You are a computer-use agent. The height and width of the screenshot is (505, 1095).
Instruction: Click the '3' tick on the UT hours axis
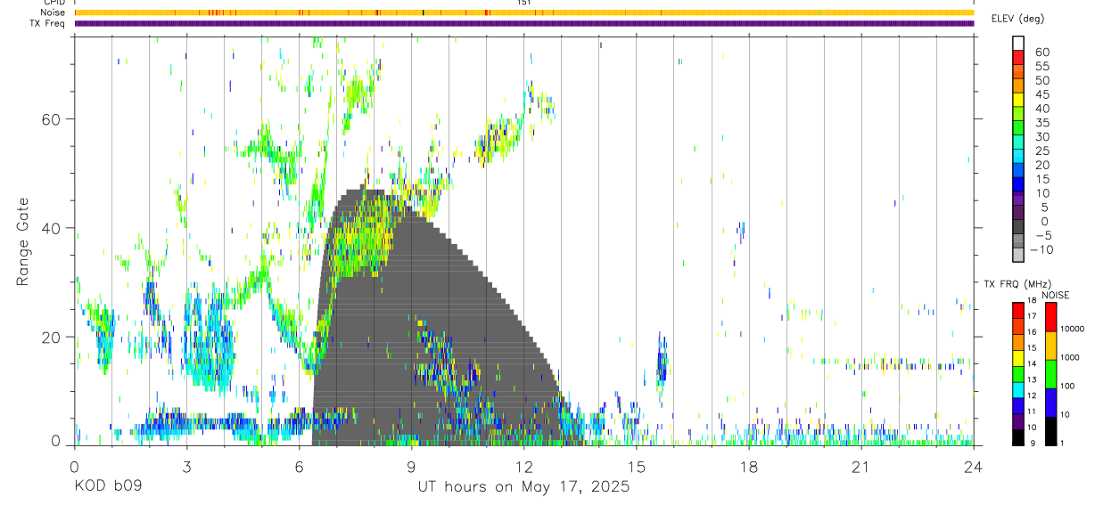[186, 467]
